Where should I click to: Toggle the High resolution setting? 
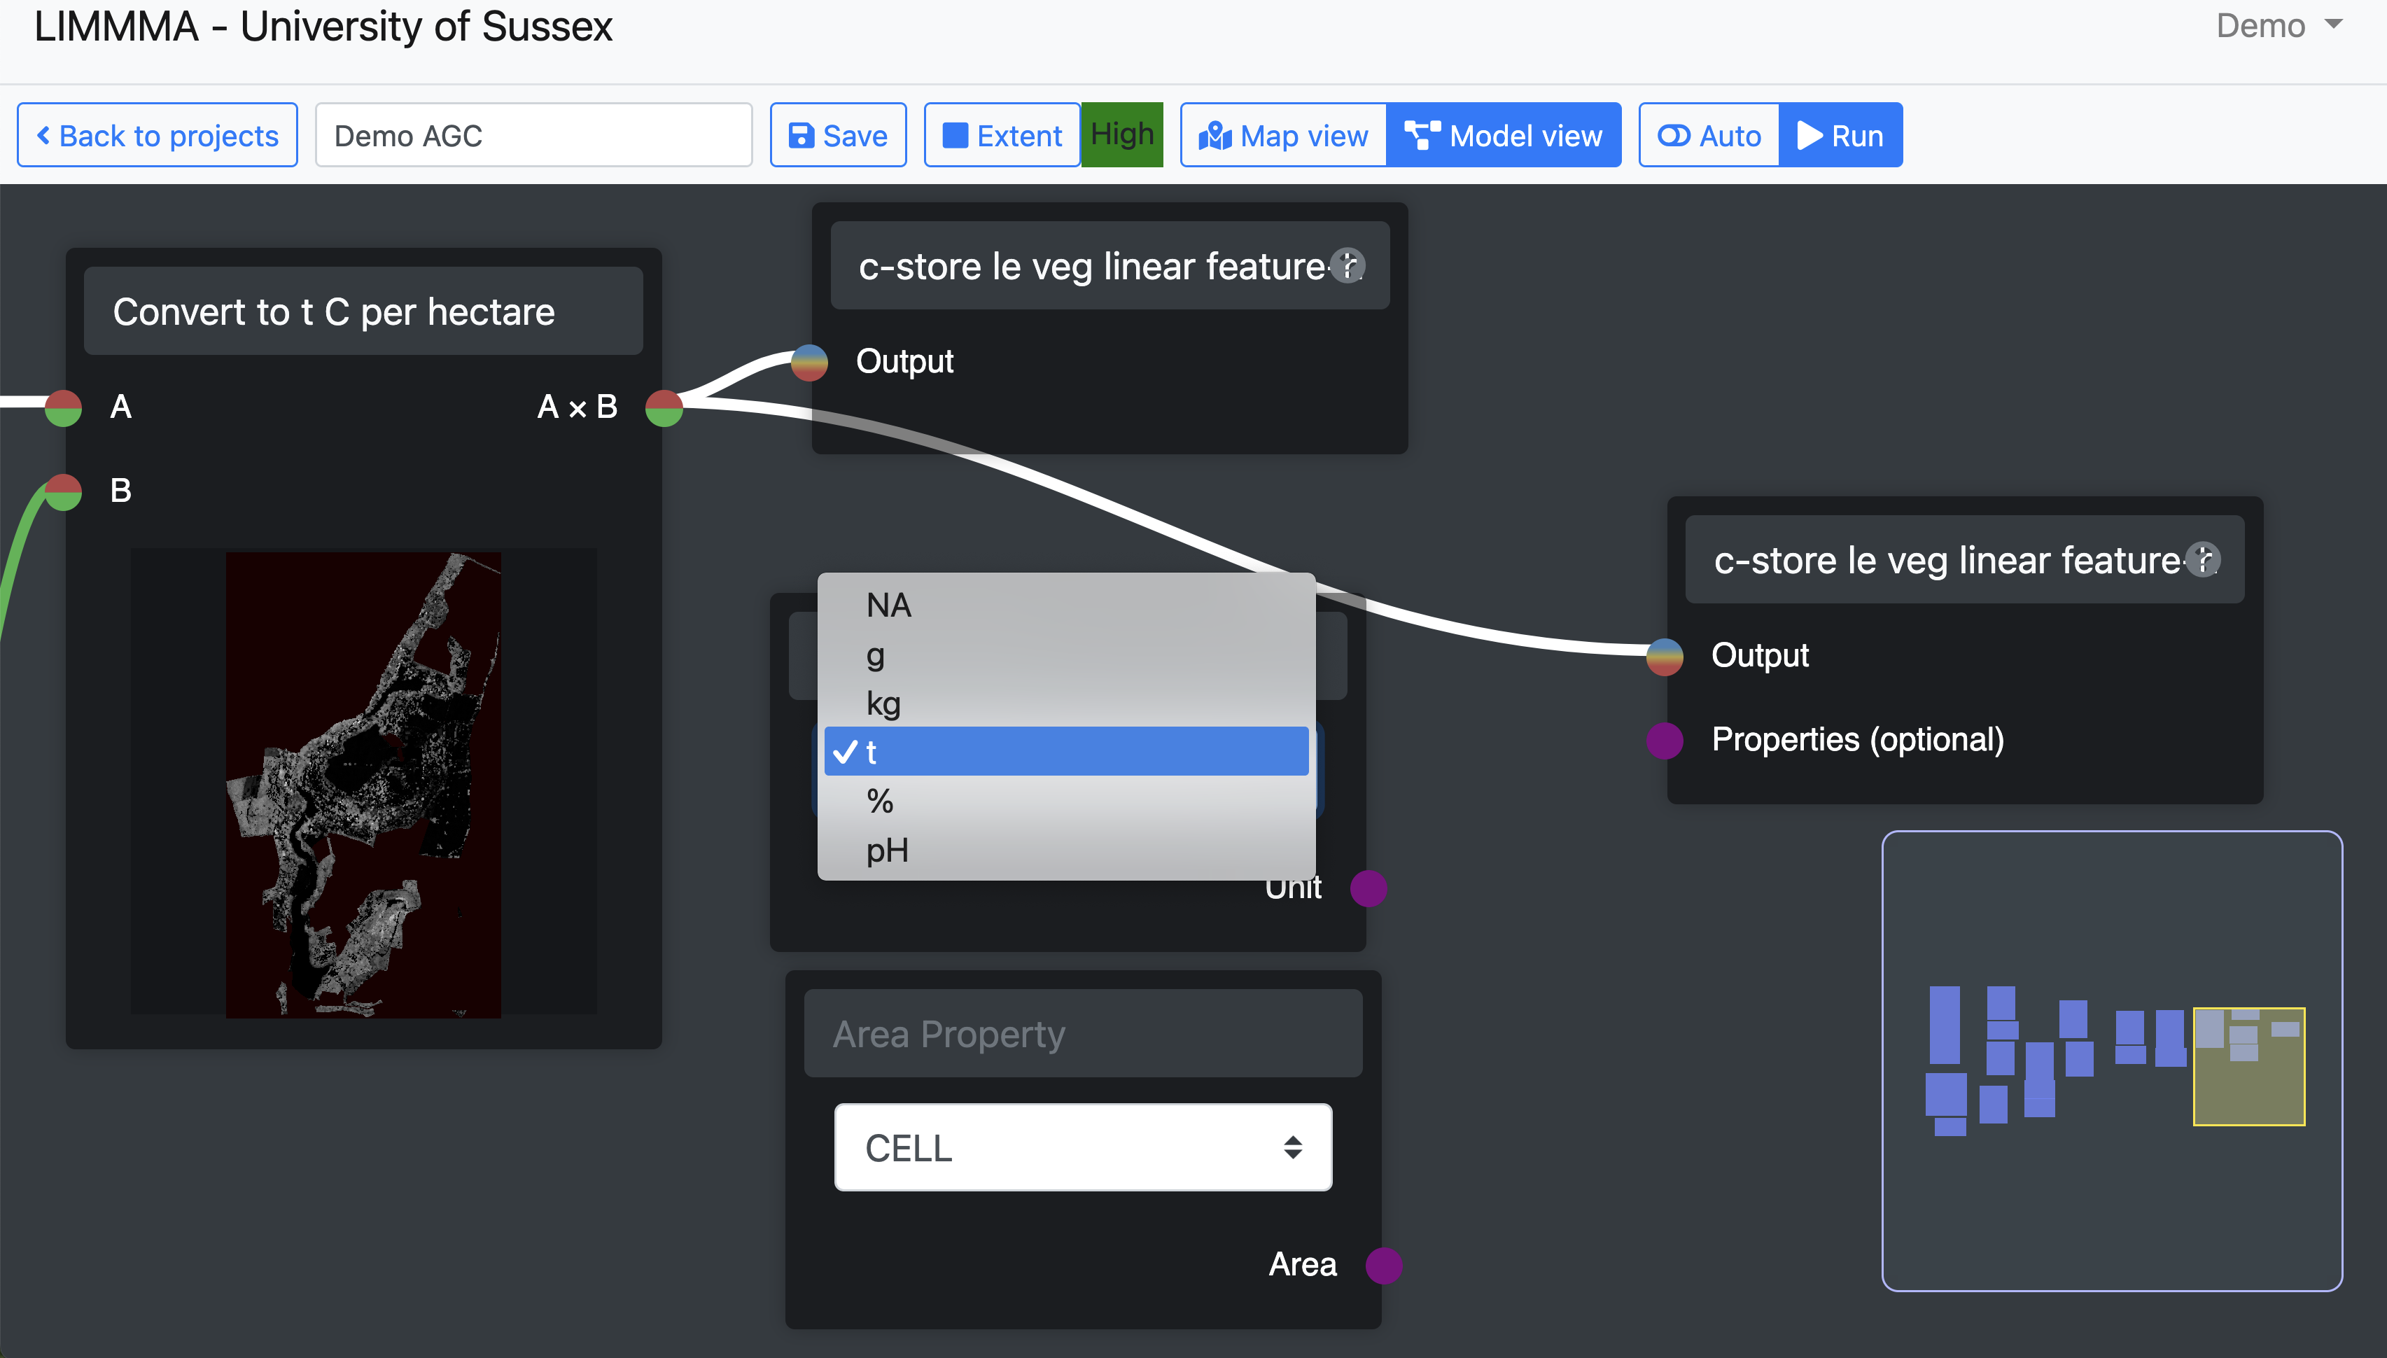tap(1121, 135)
